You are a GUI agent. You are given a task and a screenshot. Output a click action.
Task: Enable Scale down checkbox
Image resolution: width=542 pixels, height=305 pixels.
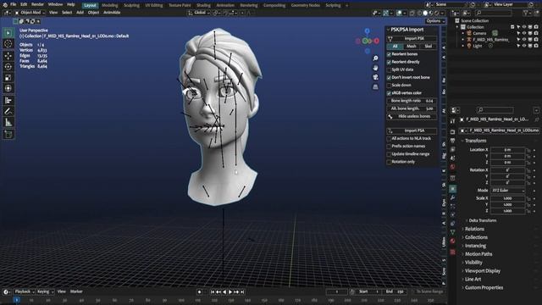tap(389, 85)
